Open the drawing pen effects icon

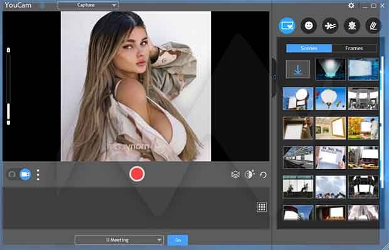(373, 26)
